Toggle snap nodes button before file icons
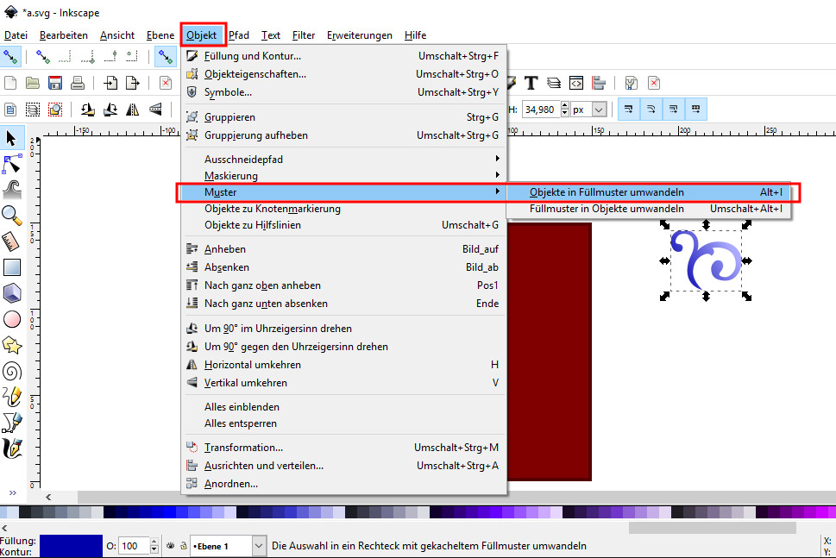Screen dimensions: 836x558 (166, 57)
